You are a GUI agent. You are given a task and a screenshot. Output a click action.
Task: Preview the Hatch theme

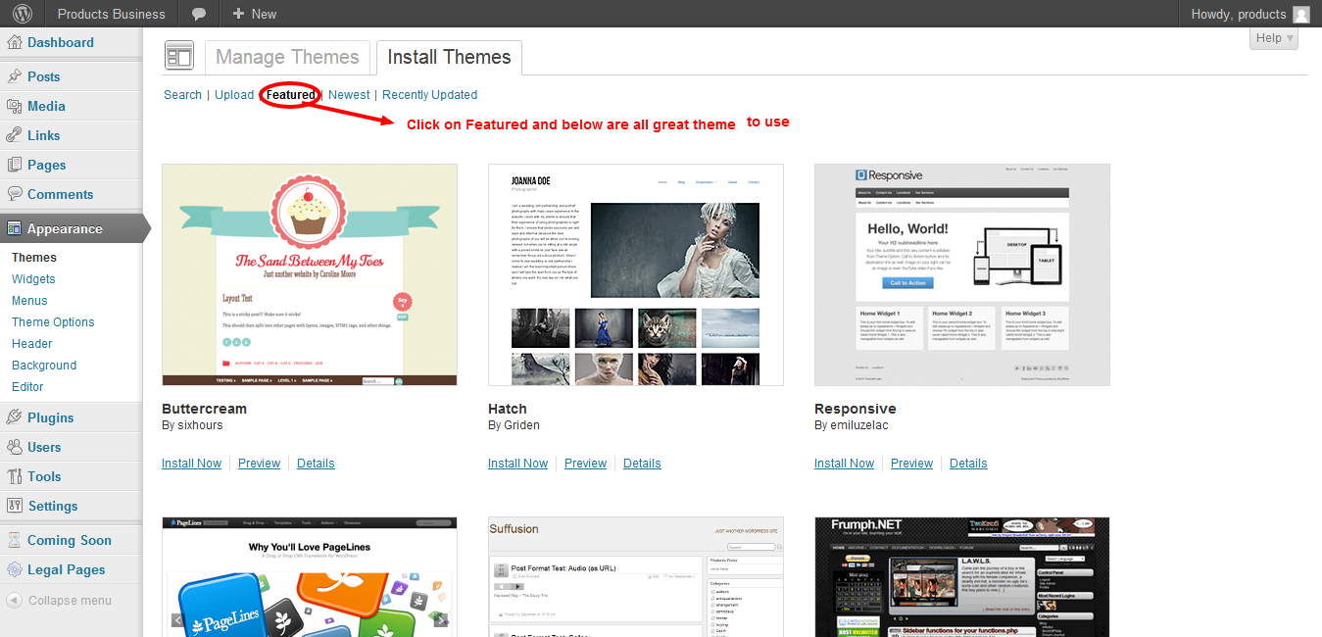586,464
